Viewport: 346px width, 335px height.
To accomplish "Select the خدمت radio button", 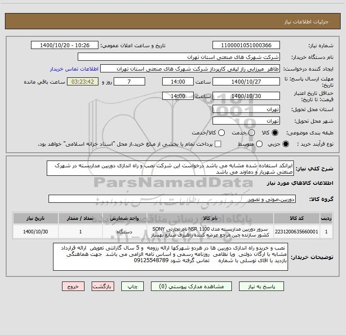I will (252, 133).
